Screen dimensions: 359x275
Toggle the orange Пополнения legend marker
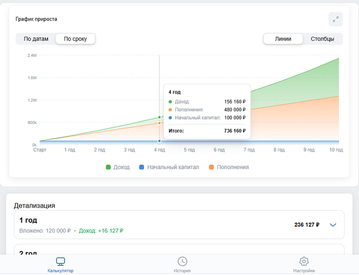(211, 167)
